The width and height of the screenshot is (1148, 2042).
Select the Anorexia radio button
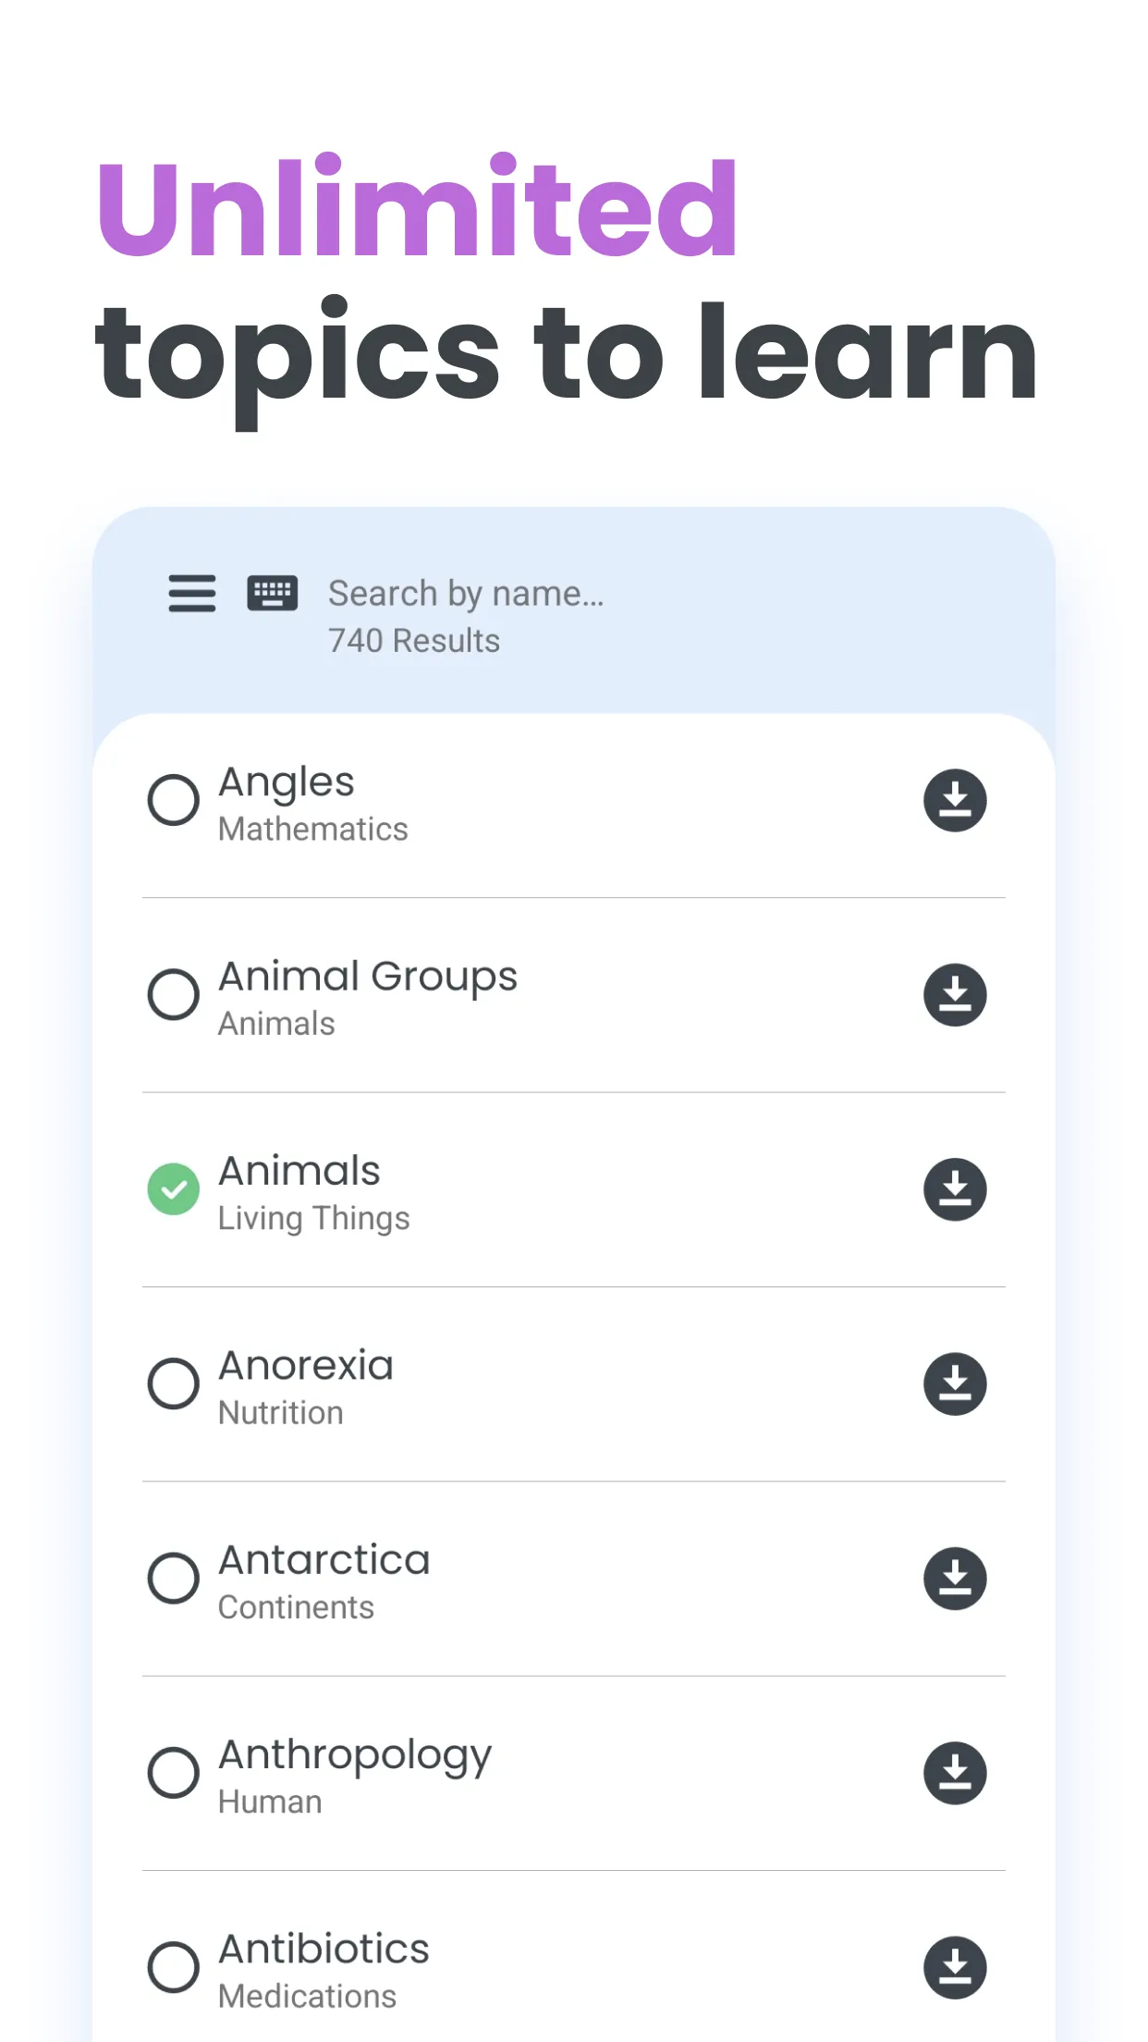coord(174,1384)
